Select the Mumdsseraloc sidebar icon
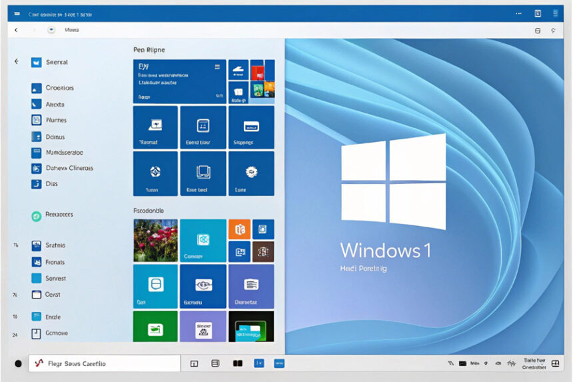 tap(36, 153)
